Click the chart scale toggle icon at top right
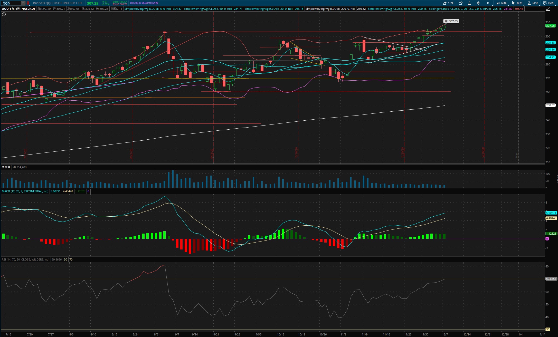The image size is (558, 337). 548,9
